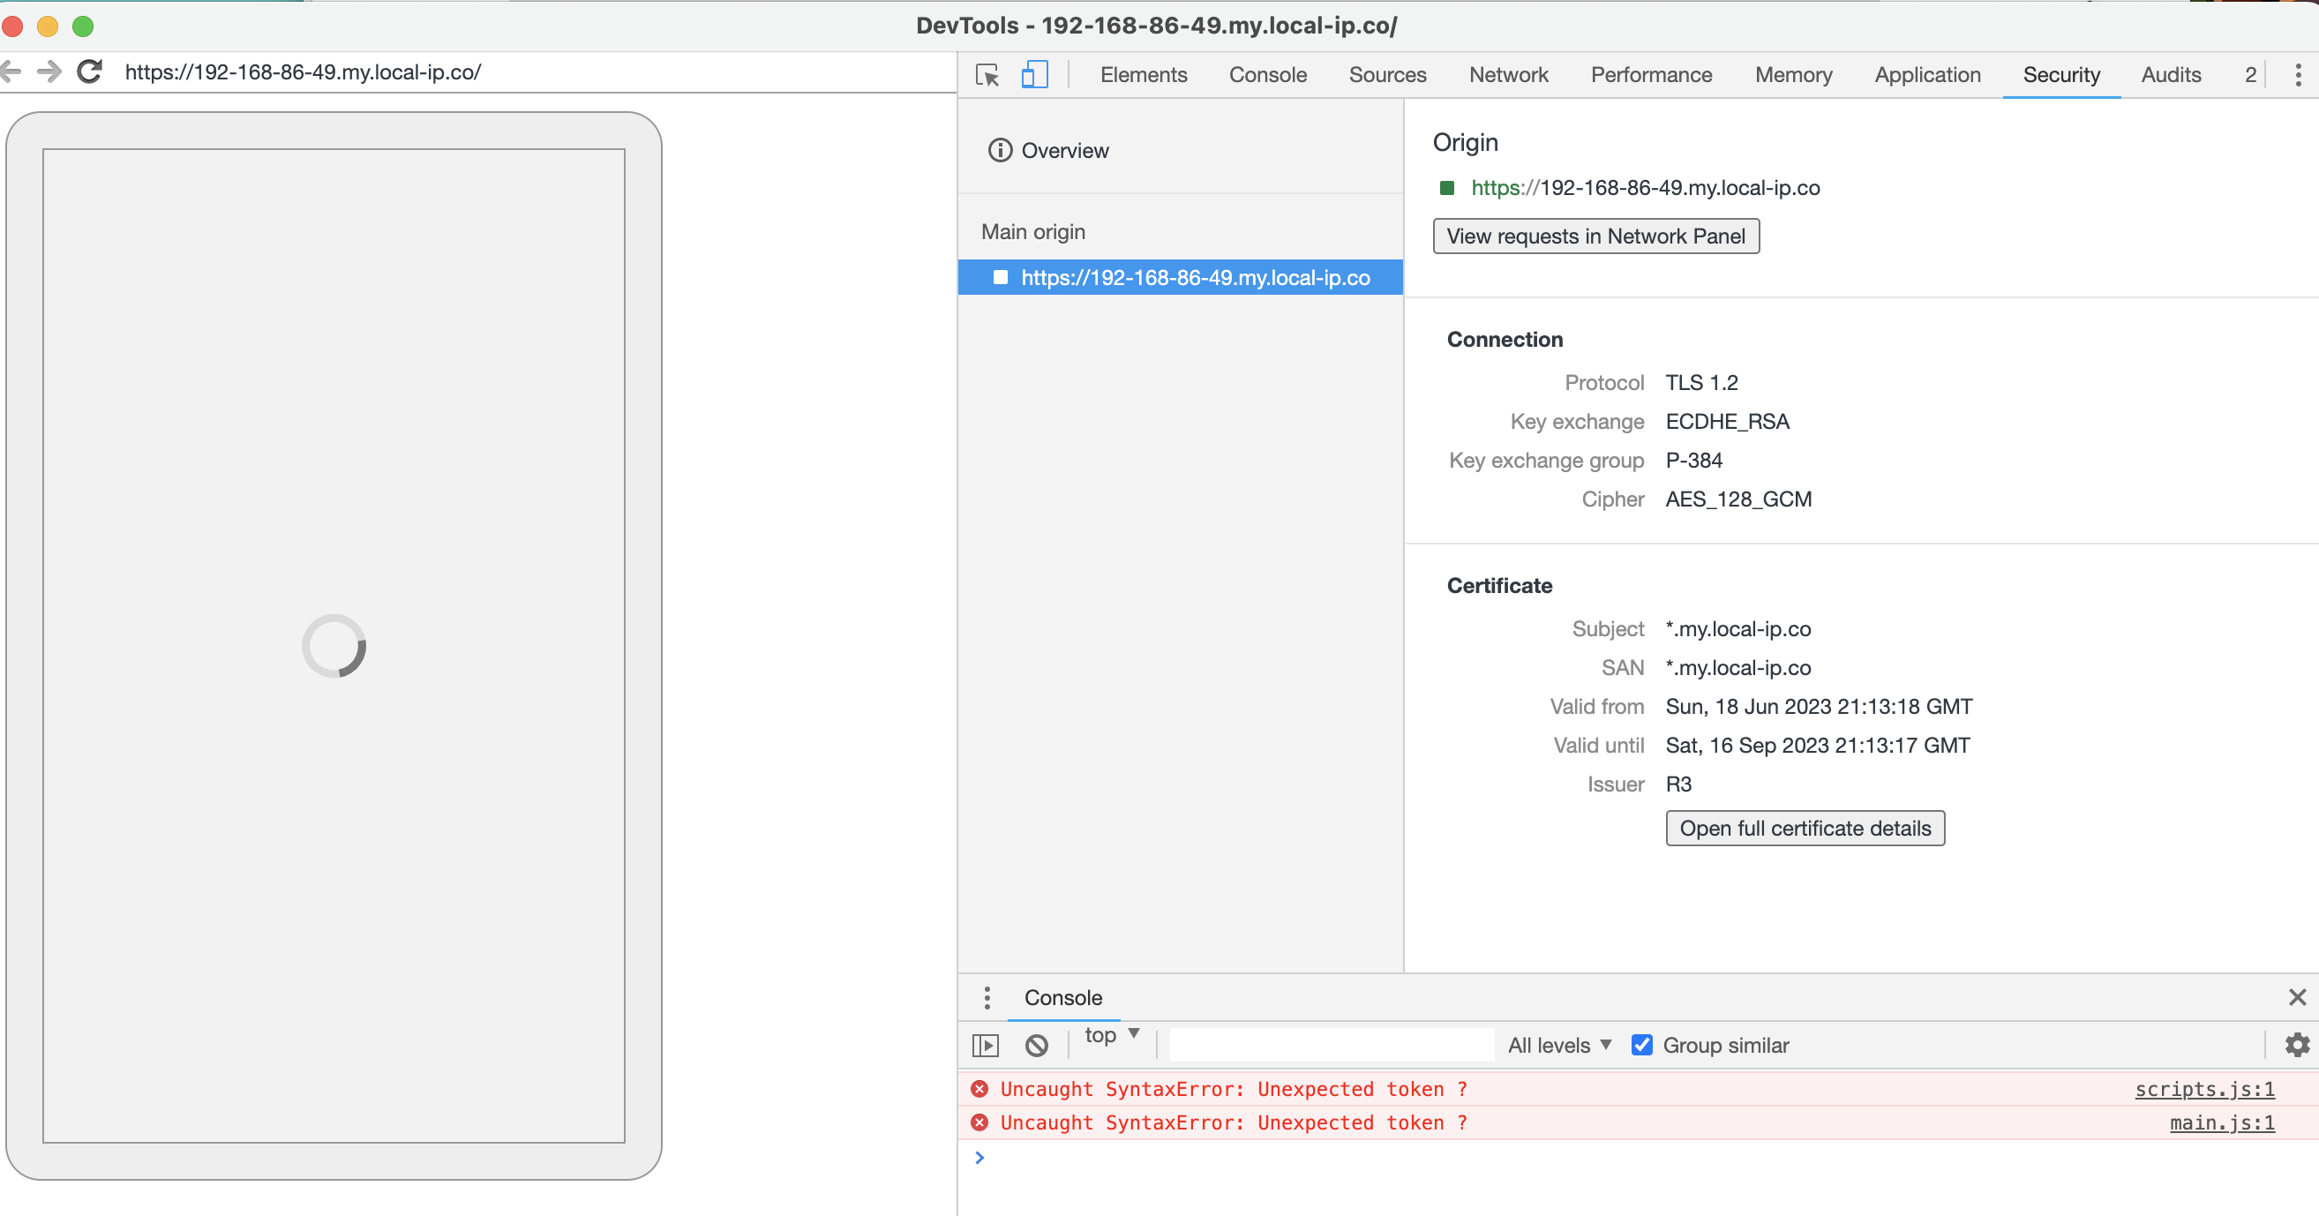The image size is (2319, 1216).
Task: Uncheck Group similar in console
Action: (1642, 1045)
